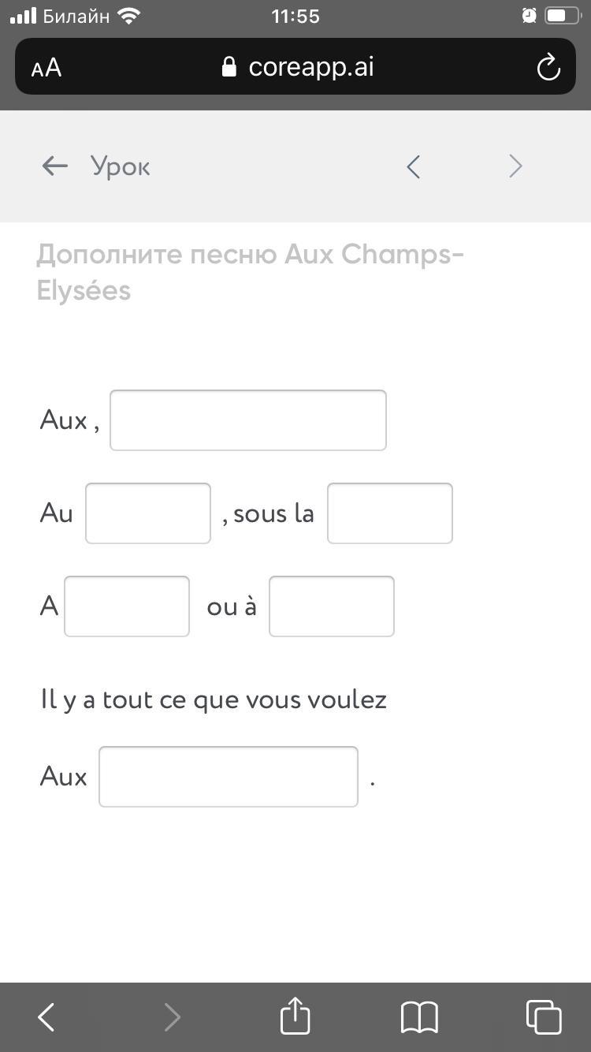Tap the Урок header label

click(121, 166)
